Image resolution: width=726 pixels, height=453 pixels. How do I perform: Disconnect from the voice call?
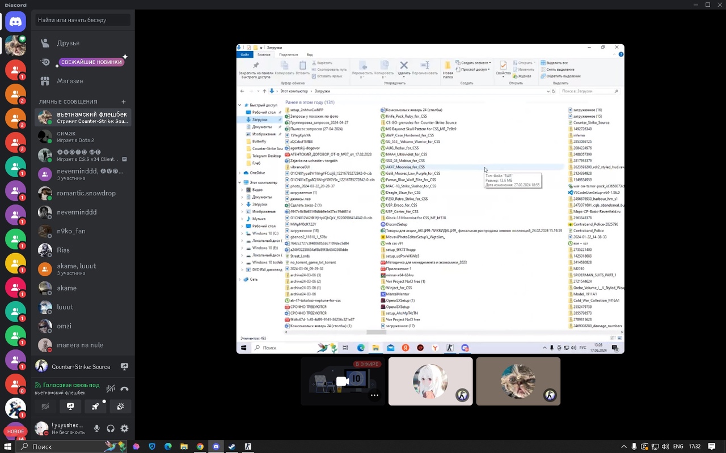(124, 388)
